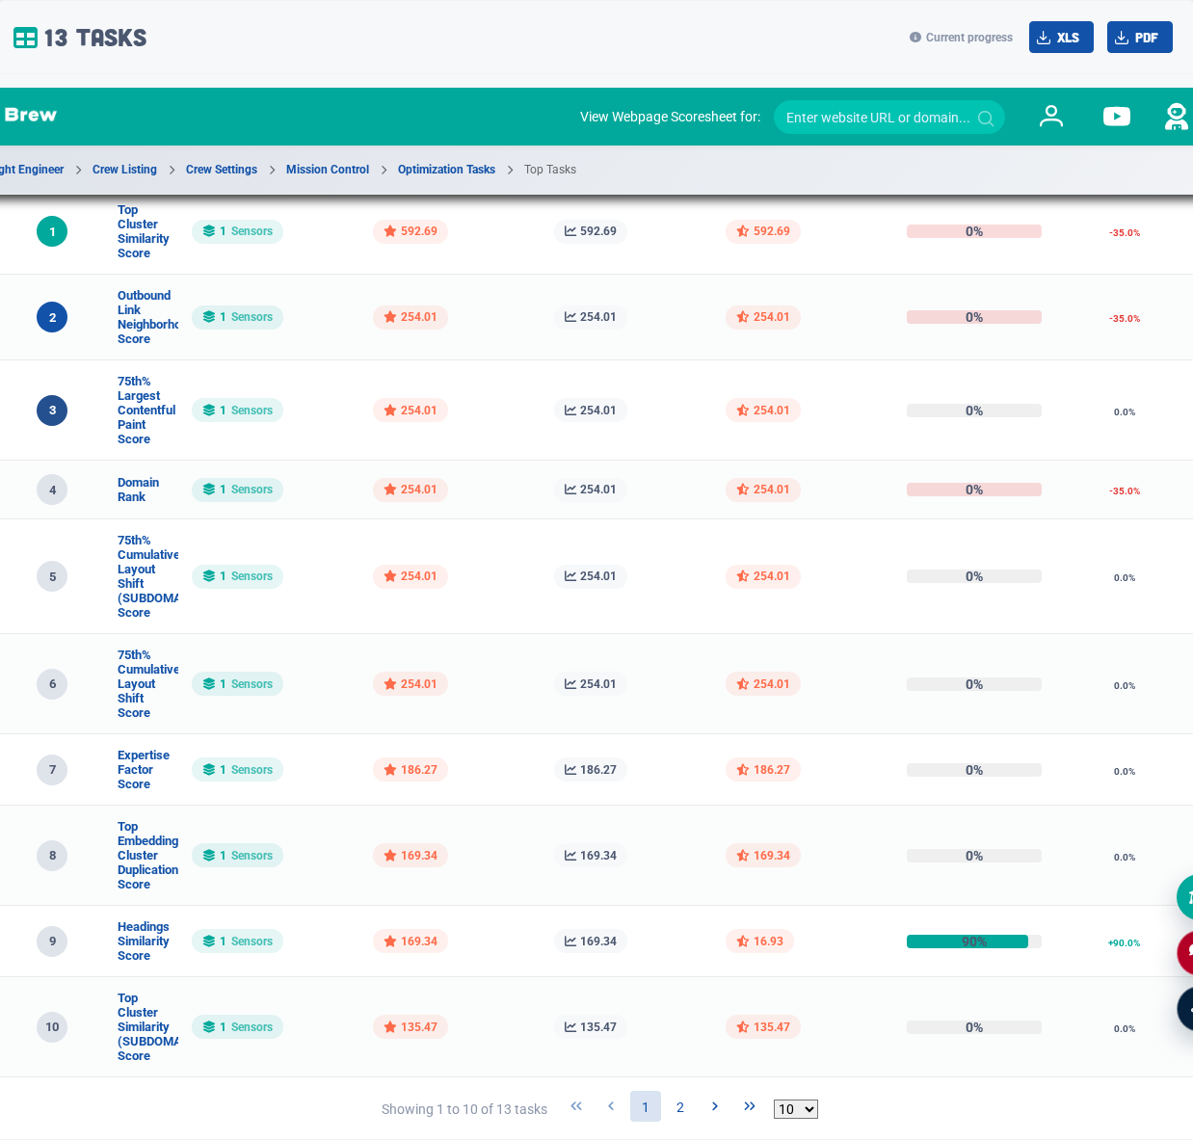Screen dimensions: 1193x1140
Task: Open Headings Similarity Score task
Action: [144, 941]
